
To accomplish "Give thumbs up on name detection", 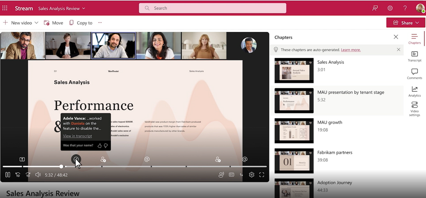I will pyautogui.click(x=99, y=145).
